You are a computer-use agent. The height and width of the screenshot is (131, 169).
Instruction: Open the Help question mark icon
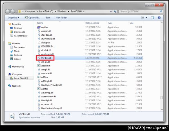tap(159, 18)
